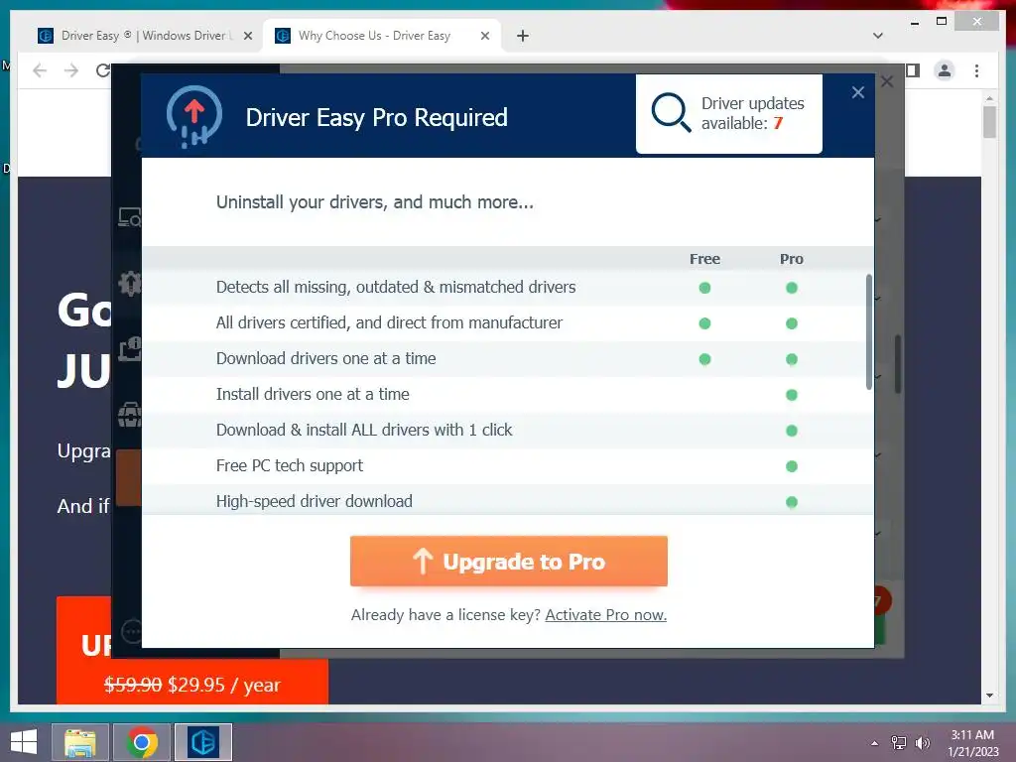Screen dimensions: 1016x762
Task: Click the Driver updates available search icon
Action: [671, 113]
